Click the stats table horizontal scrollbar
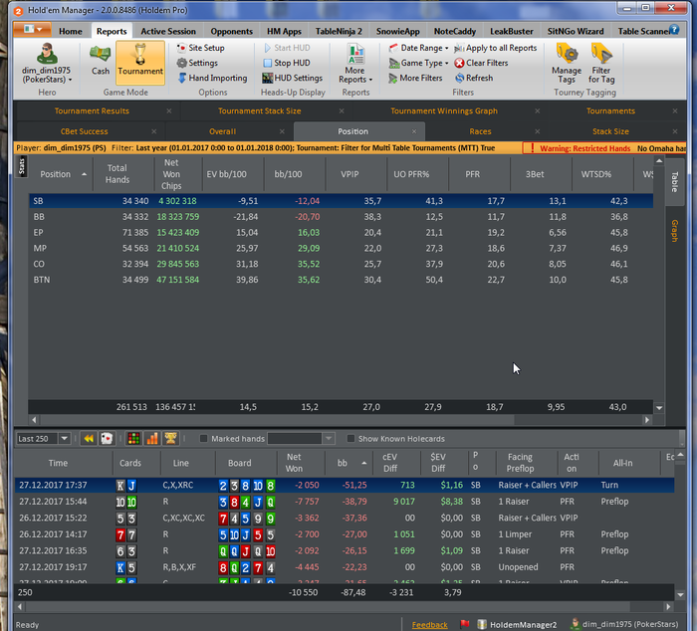 click(x=277, y=419)
